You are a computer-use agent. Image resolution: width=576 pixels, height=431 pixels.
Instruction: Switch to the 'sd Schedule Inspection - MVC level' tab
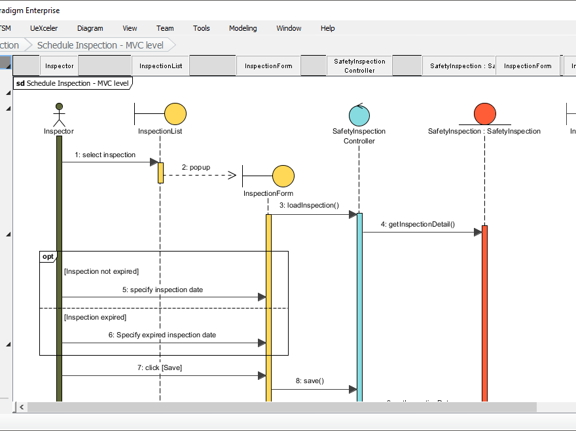pyautogui.click(x=72, y=83)
